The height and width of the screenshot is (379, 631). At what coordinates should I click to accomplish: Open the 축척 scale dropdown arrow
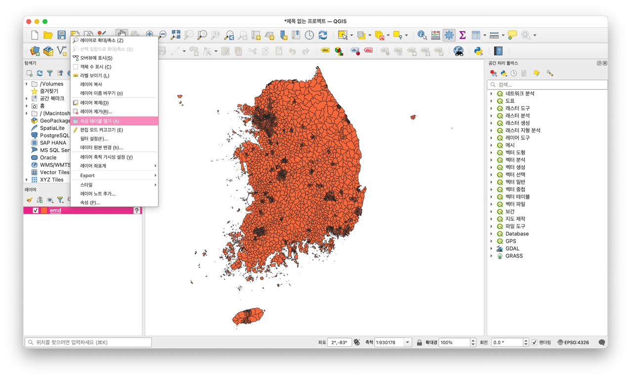[x=408, y=342]
